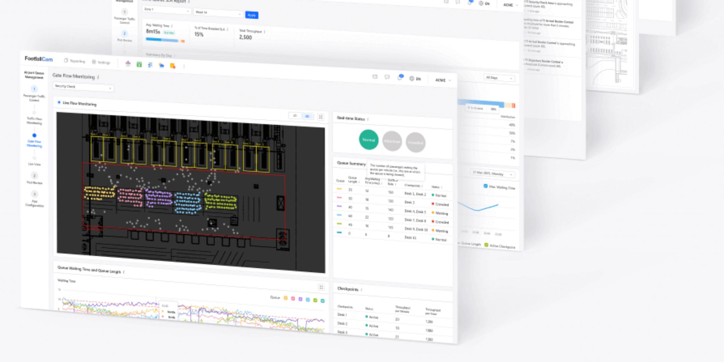
Task: Click the yellow queue cluster on the floor map
Action: (x=99, y=193)
